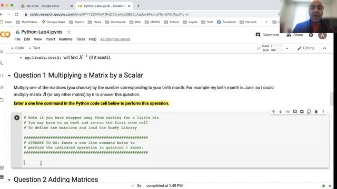Show more bookmarks chevron
Image resolution: width=337 pixels, height=189 pixels.
coord(266,22)
